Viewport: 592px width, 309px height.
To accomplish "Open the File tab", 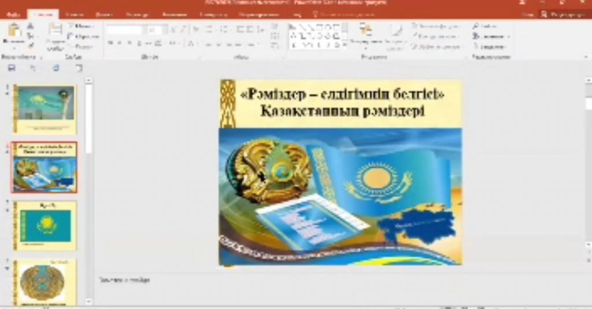I will tap(14, 14).
